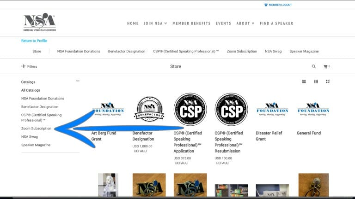Open General Fund foundation image
The width and height of the screenshot is (355, 199).
point(313,109)
